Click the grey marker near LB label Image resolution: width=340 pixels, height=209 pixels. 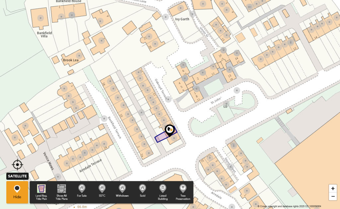pos(226,104)
